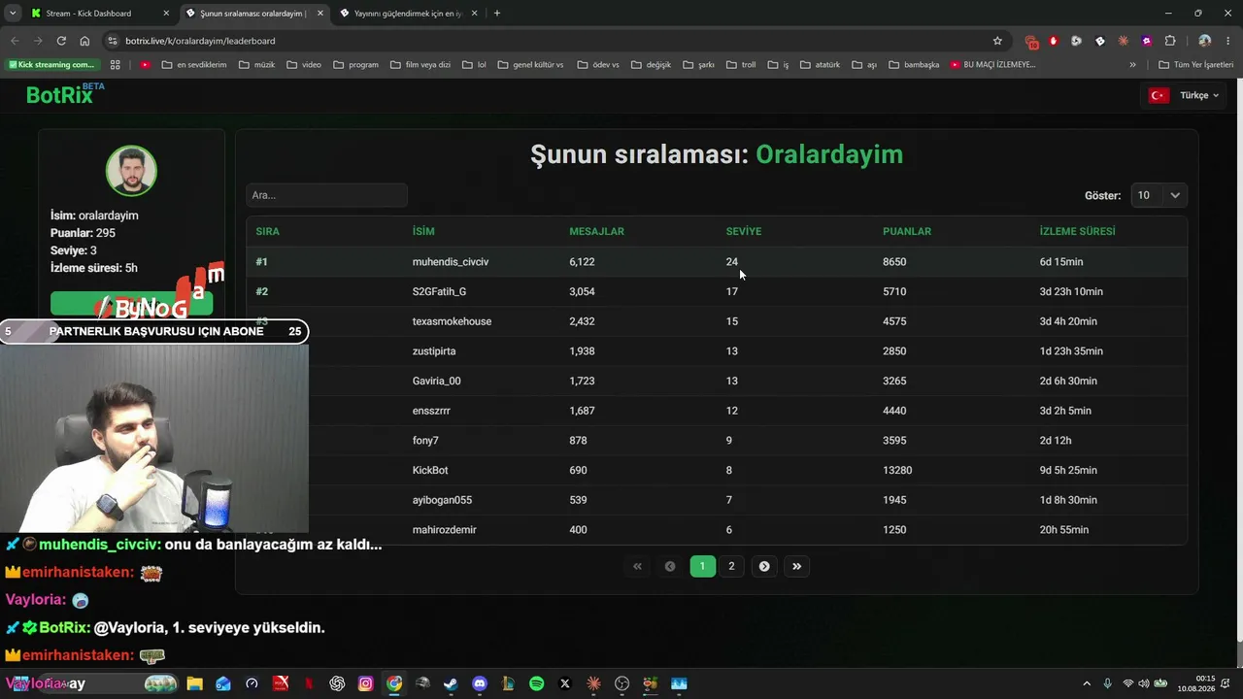1243x699 pixels.
Task: Select the Şunun sıralaması: oralardayim tab
Action: pos(252,14)
